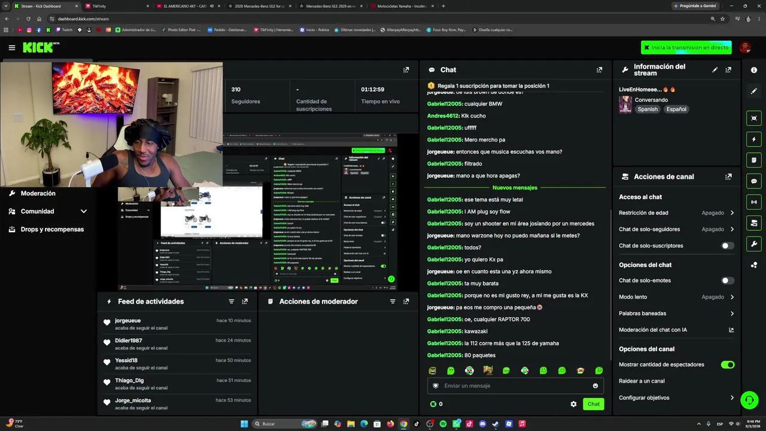The height and width of the screenshot is (431, 766).
Task: Click Ask Gemini button in browser
Action: click(694, 6)
